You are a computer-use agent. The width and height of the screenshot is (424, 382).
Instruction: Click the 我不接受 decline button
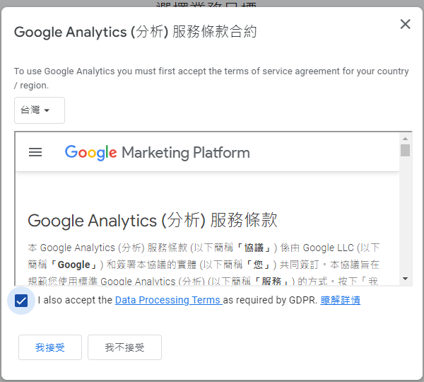(124, 347)
